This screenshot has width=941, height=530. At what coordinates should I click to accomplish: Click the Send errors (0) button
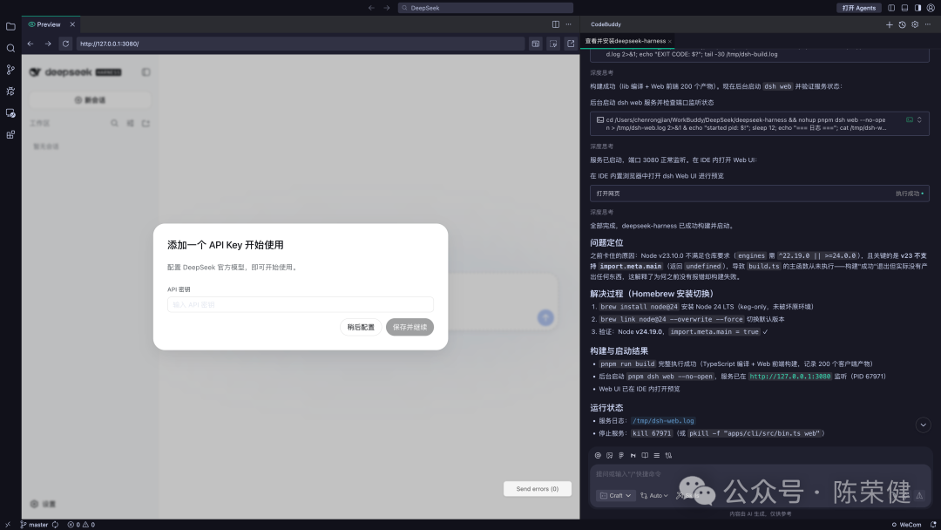537,489
